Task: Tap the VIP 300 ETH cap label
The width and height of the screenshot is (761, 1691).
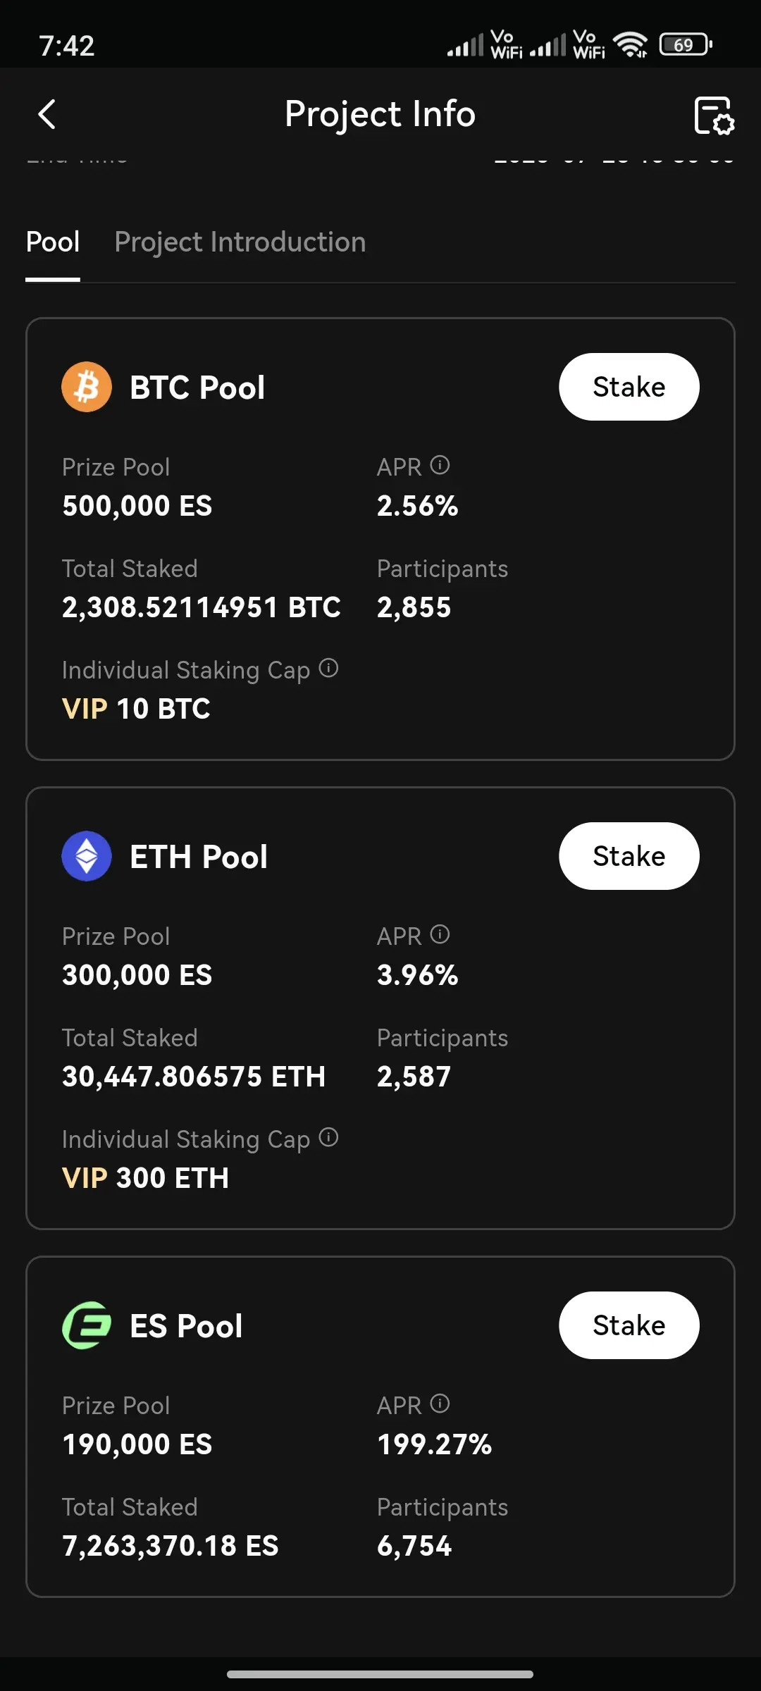Action: [145, 1178]
